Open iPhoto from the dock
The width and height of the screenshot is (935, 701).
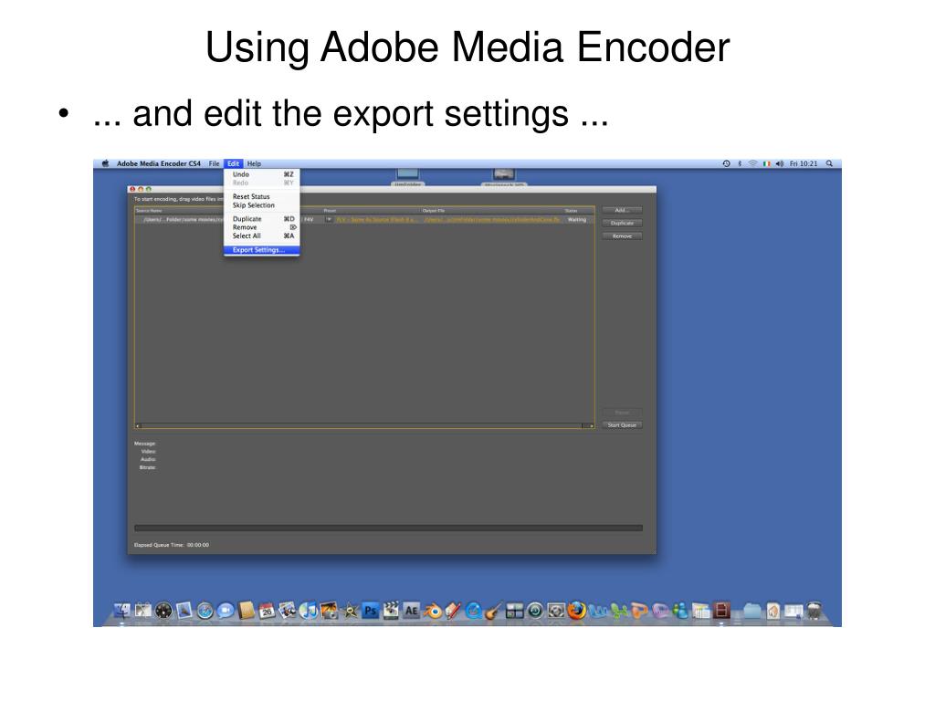coord(329,611)
